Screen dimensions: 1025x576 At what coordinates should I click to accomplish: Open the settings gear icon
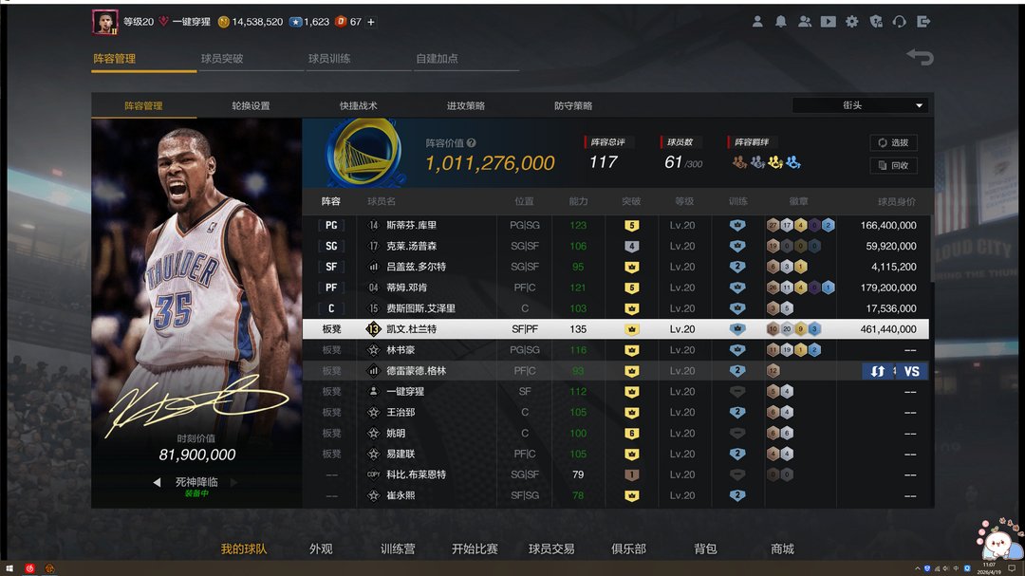tap(852, 22)
